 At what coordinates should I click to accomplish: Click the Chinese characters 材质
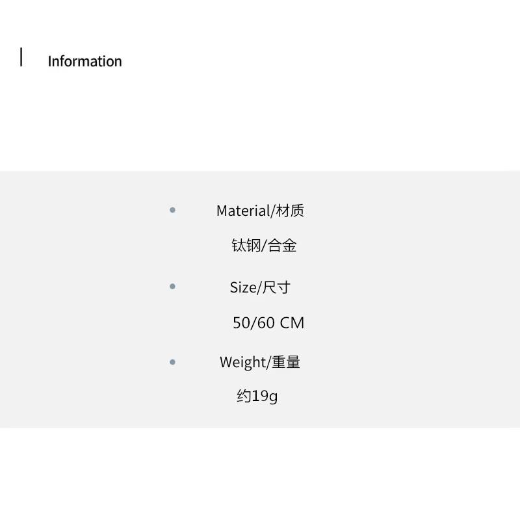(x=290, y=211)
